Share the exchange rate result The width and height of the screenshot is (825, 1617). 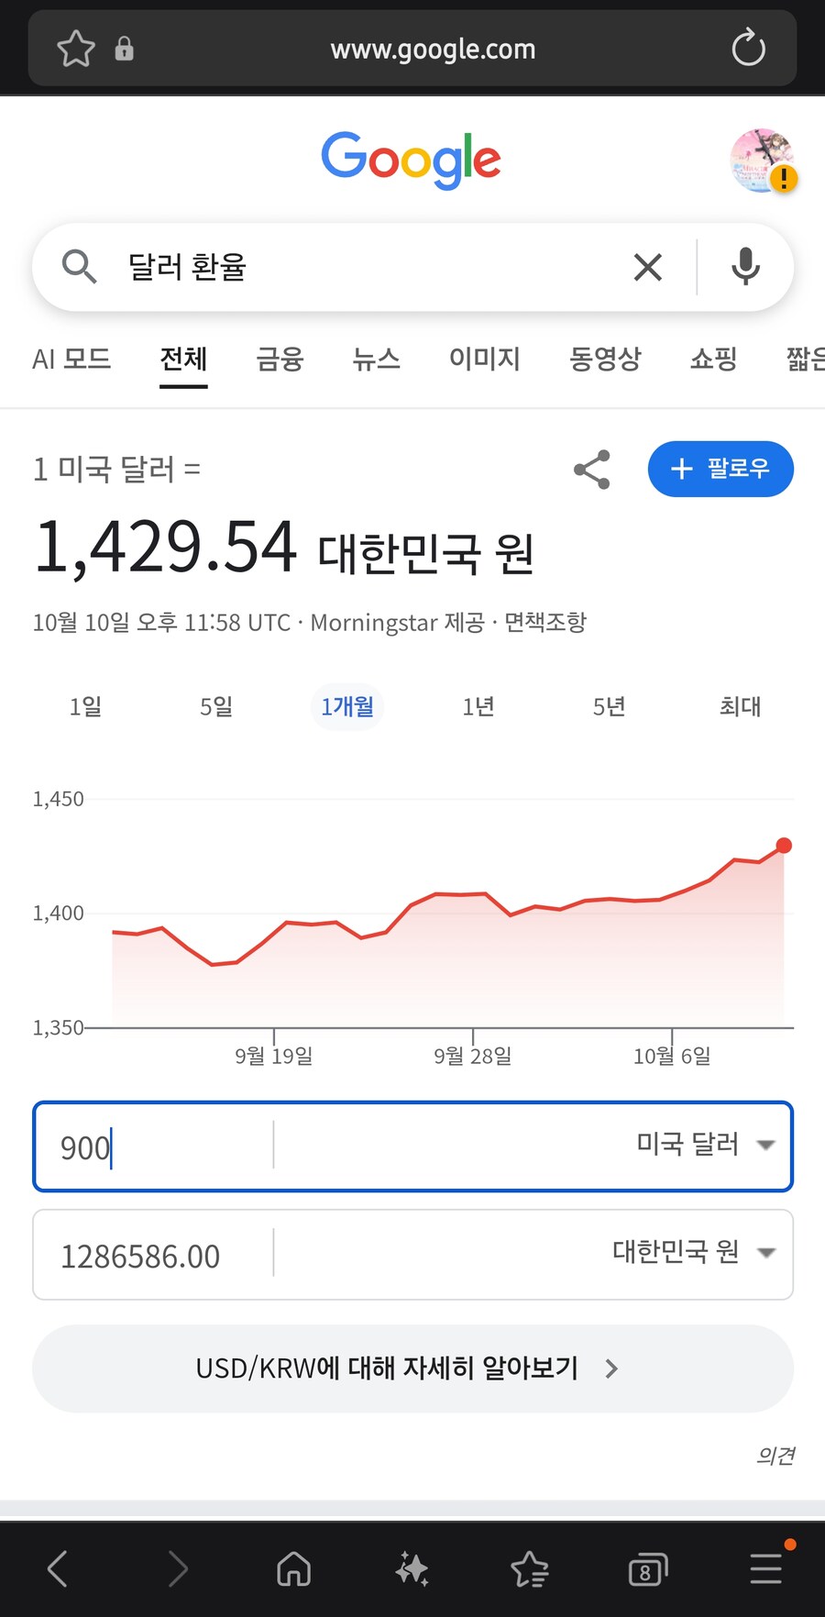[592, 470]
